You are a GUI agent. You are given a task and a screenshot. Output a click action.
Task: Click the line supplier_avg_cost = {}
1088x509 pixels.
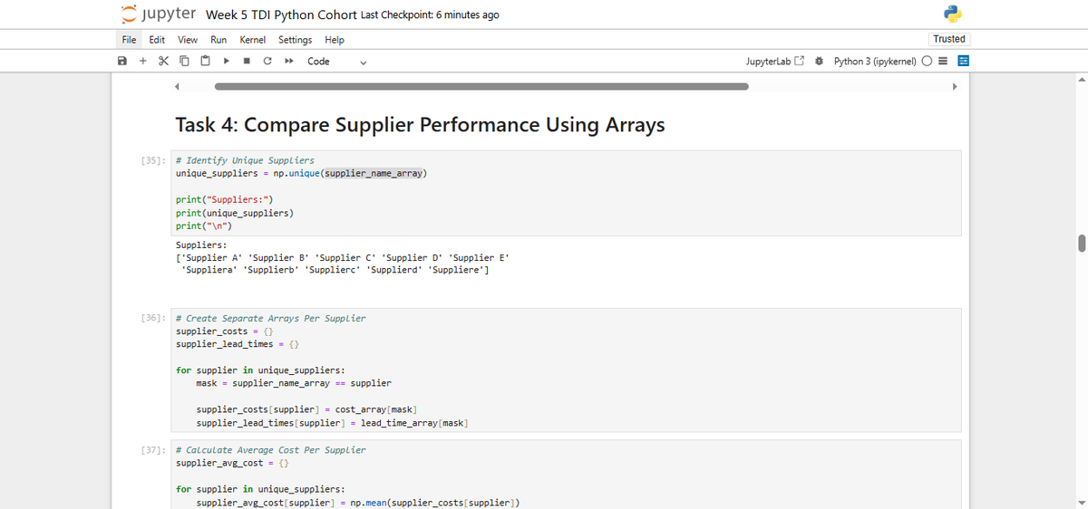[231, 463]
